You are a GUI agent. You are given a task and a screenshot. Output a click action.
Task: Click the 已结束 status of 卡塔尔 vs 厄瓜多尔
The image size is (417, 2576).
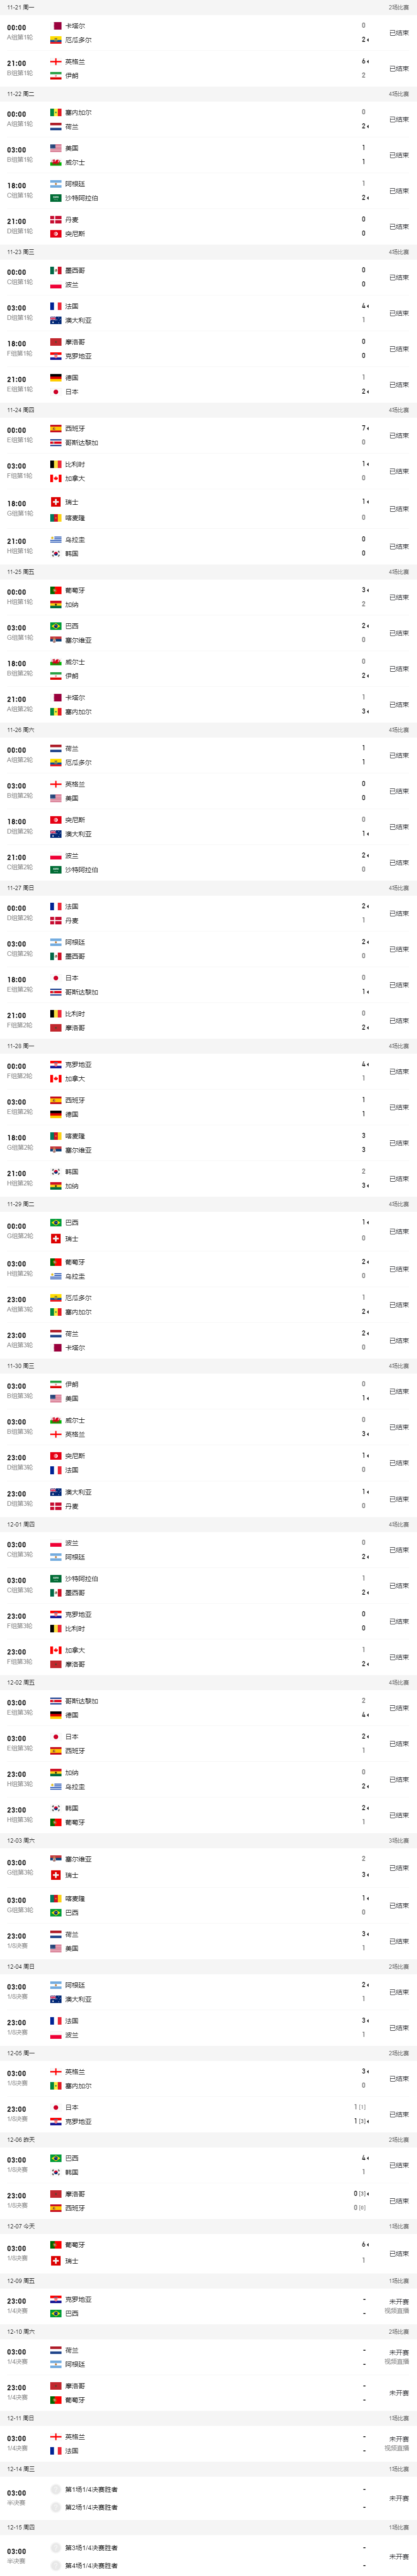(399, 33)
